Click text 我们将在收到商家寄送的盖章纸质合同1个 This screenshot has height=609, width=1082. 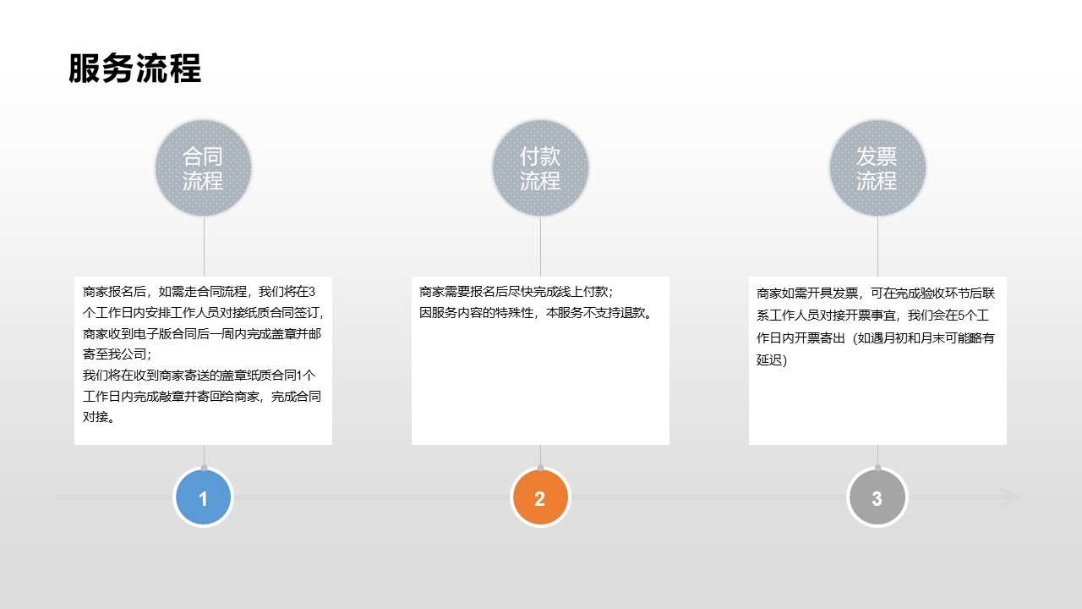199,376
